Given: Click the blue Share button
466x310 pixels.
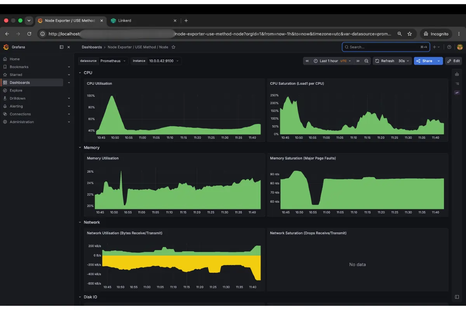Looking at the screenshot, I should [424, 61].
